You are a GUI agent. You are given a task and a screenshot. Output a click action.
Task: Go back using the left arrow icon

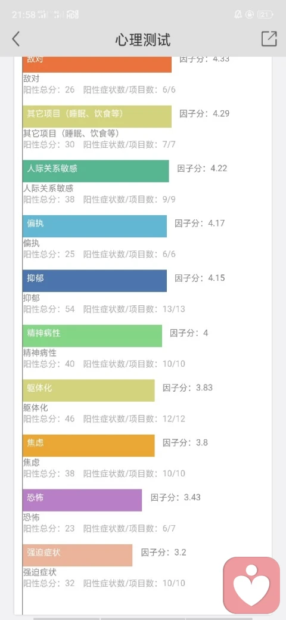[16, 39]
